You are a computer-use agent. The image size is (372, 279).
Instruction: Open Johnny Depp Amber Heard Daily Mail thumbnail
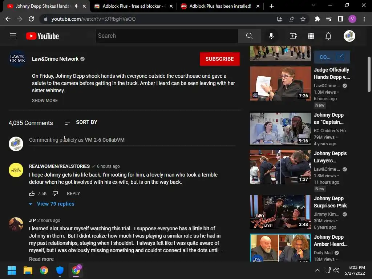280,248
